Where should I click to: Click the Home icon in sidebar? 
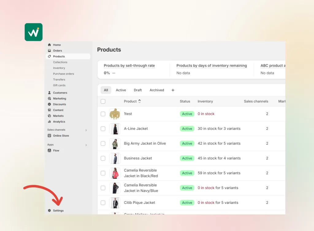pyautogui.click(x=49, y=45)
